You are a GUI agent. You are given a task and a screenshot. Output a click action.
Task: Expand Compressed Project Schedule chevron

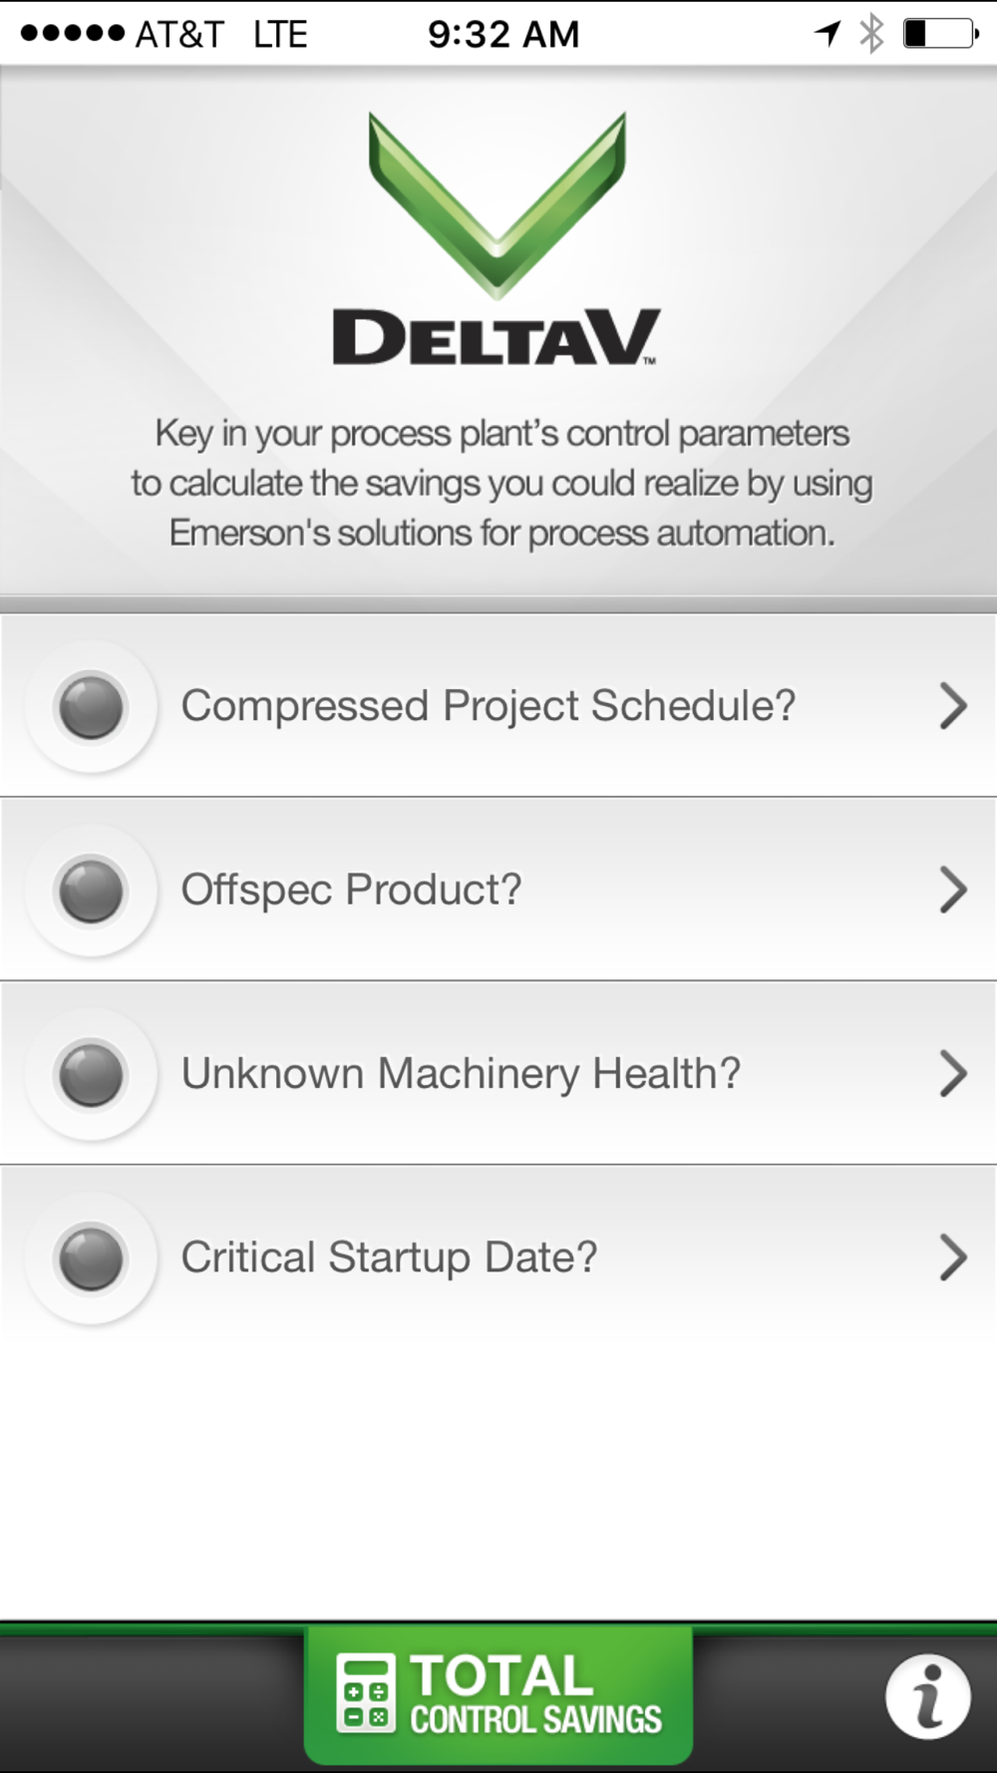[x=953, y=707]
